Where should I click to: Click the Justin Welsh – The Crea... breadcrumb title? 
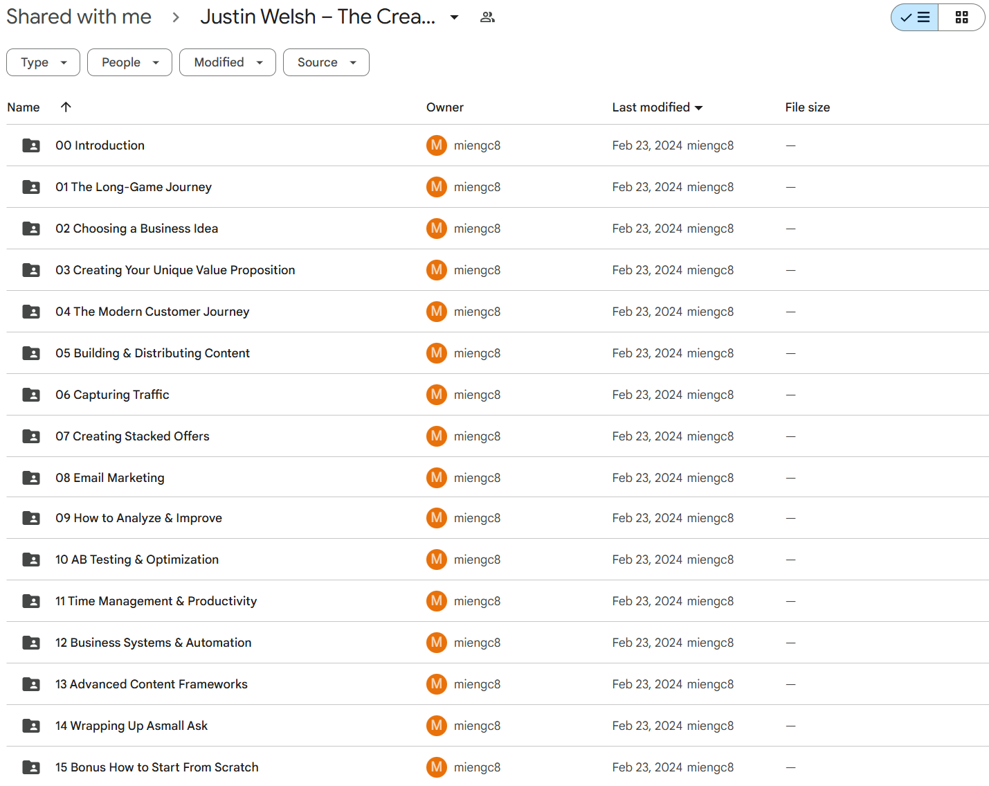[318, 17]
